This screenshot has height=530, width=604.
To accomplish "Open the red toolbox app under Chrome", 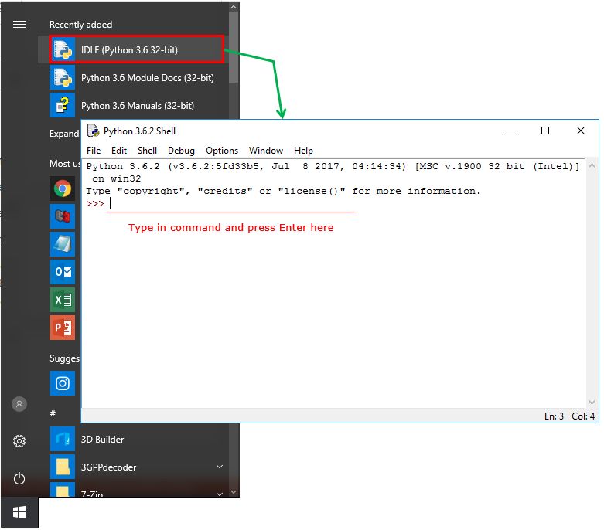I will tap(63, 216).
